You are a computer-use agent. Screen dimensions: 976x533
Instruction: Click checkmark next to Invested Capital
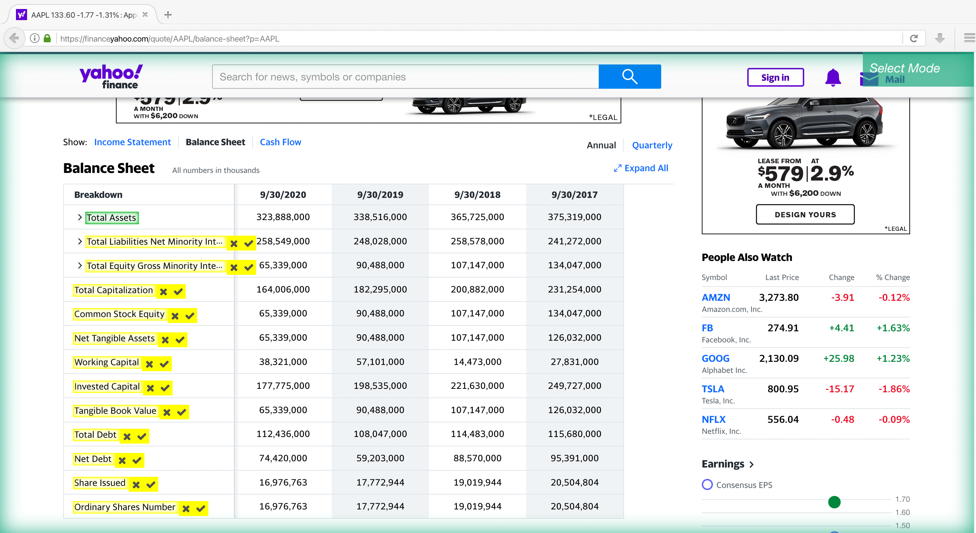click(x=165, y=388)
